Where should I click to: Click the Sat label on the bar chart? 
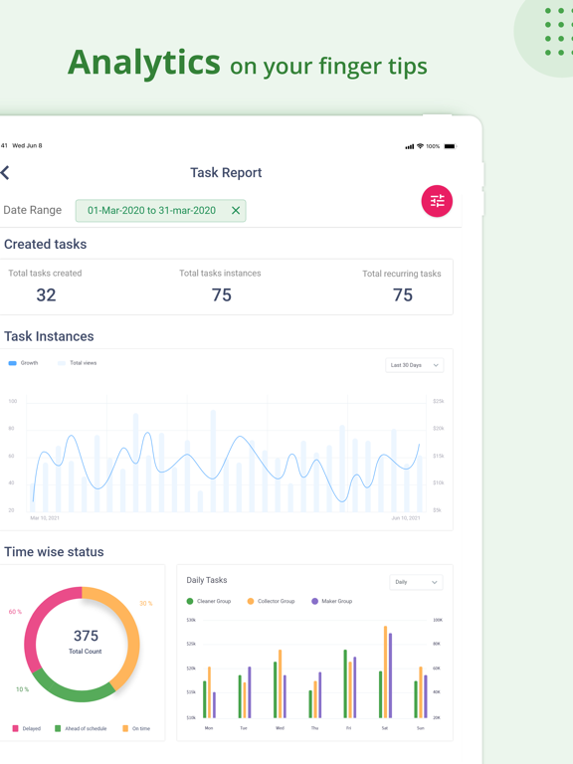pos(384,728)
